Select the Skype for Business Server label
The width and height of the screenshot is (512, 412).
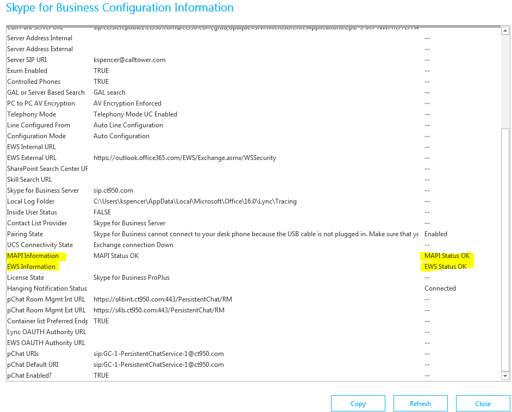click(43, 190)
